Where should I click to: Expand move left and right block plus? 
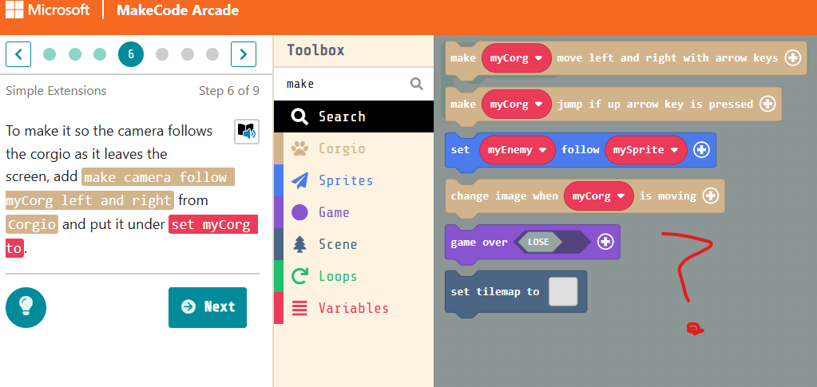tap(792, 57)
